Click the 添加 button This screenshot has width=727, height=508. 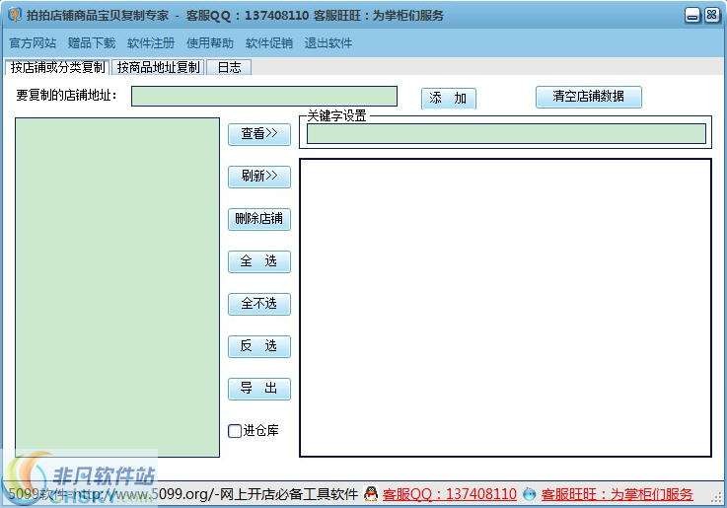(x=449, y=99)
